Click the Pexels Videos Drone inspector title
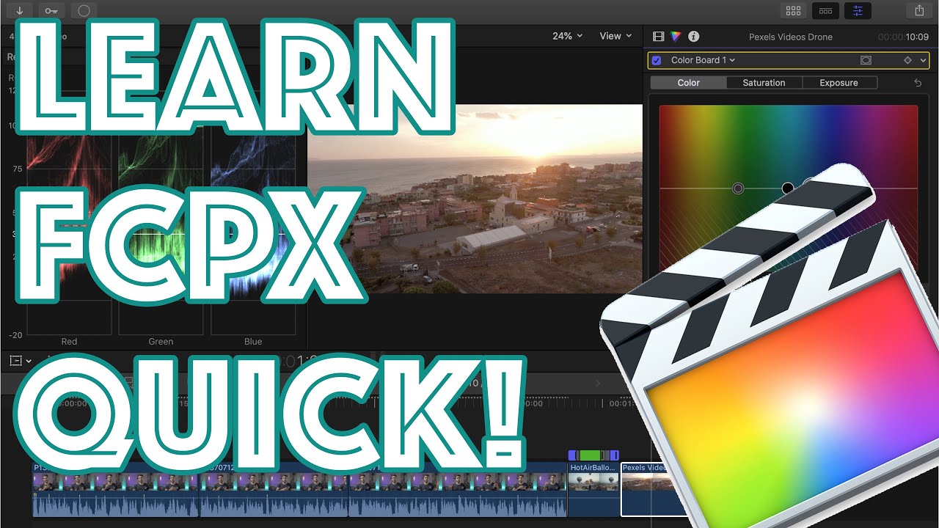 click(x=790, y=37)
